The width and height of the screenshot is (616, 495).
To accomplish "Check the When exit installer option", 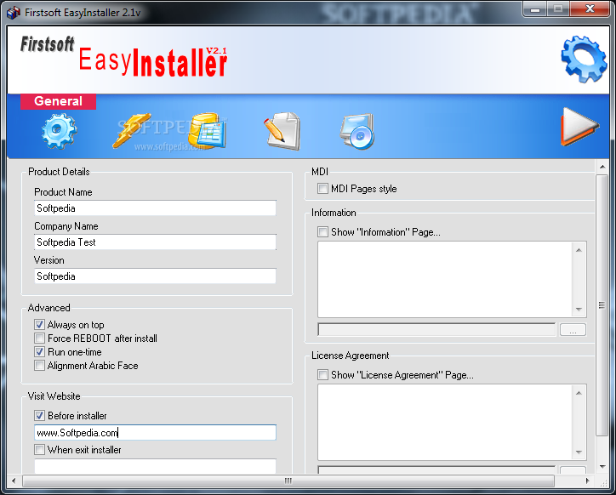I will pos(39,449).
